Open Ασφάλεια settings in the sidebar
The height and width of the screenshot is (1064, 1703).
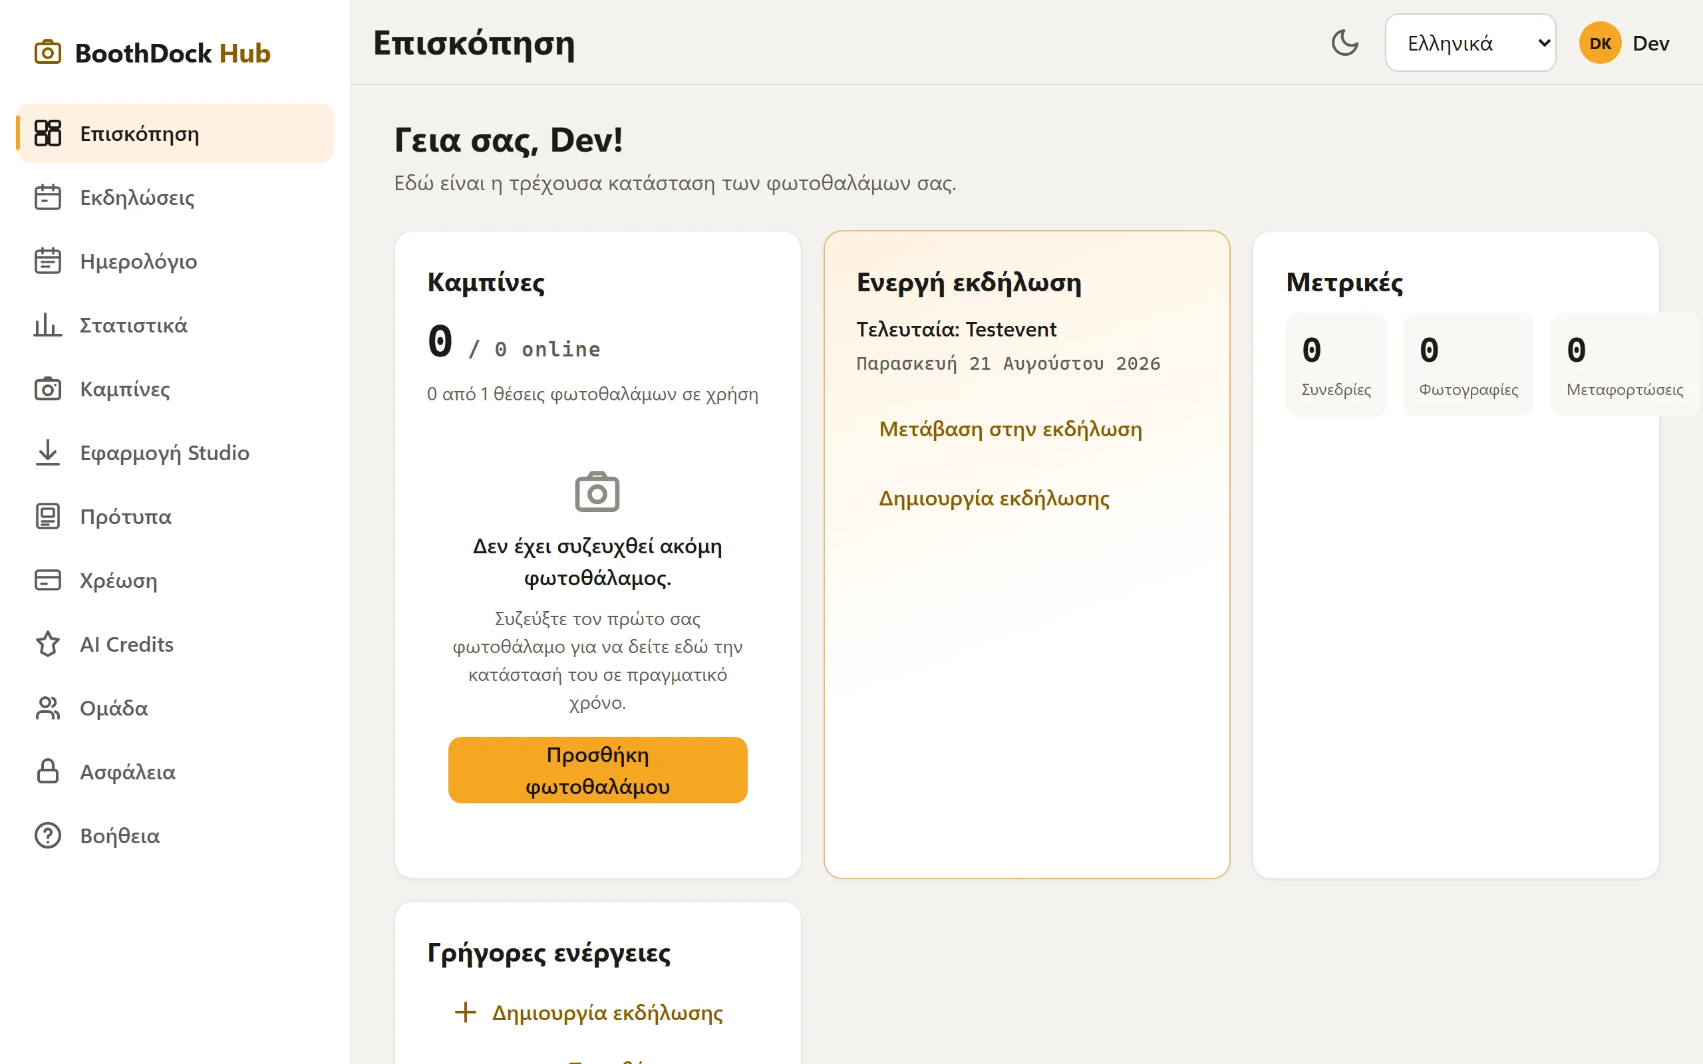pyautogui.click(x=174, y=772)
